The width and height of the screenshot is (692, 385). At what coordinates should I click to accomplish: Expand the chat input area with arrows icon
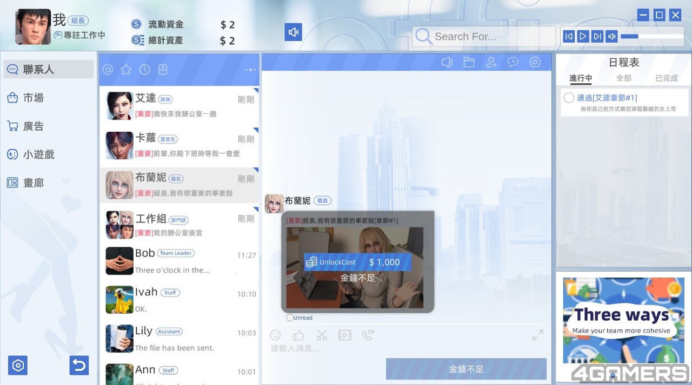pos(537,335)
